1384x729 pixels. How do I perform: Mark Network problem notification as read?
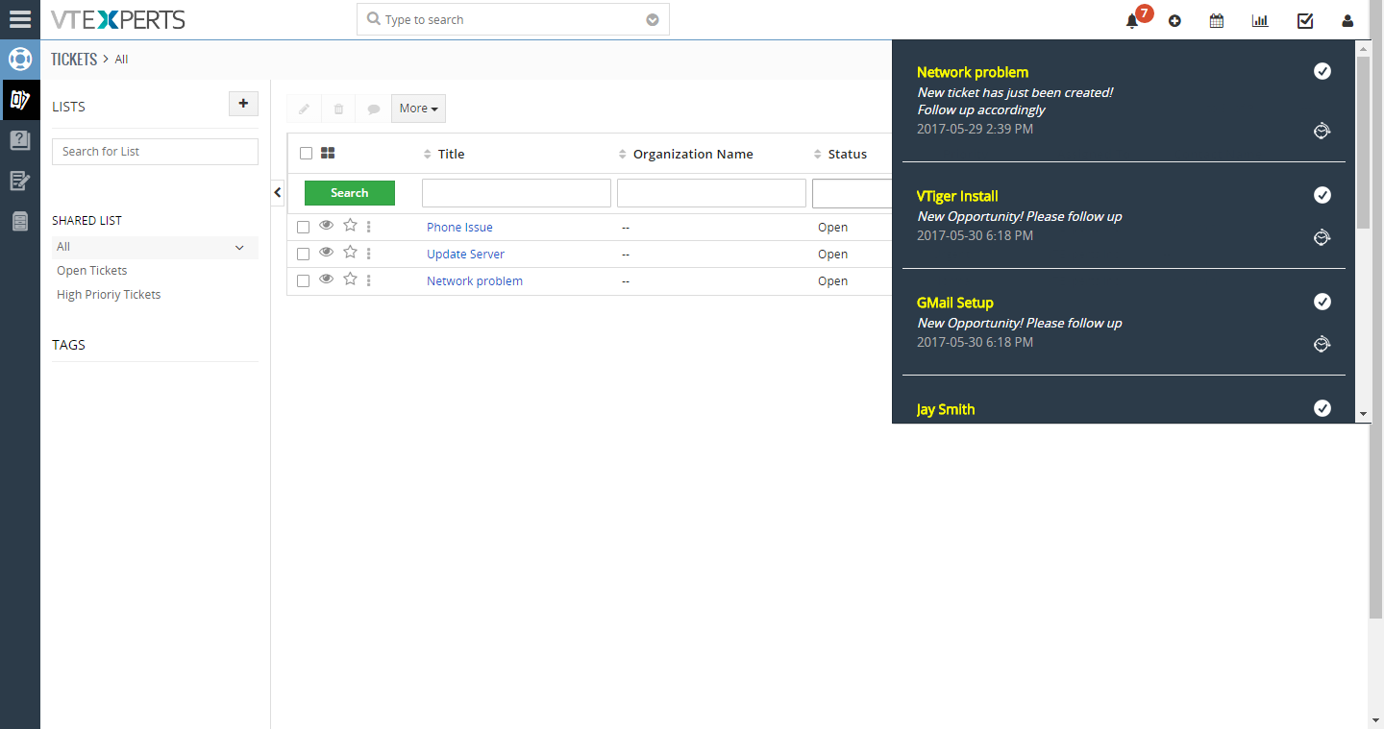pyautogui.click(x=1322, y=71)
